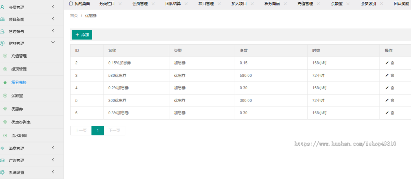Click the 流水明细 clock icon
The width and height of the screenshot is (411, 179).
(5, 135)
